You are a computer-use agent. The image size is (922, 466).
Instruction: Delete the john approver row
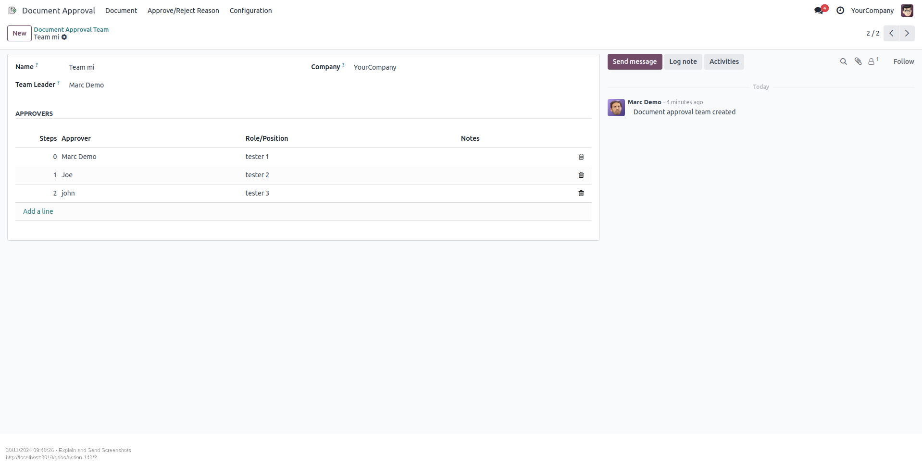(x=581, y=193)
